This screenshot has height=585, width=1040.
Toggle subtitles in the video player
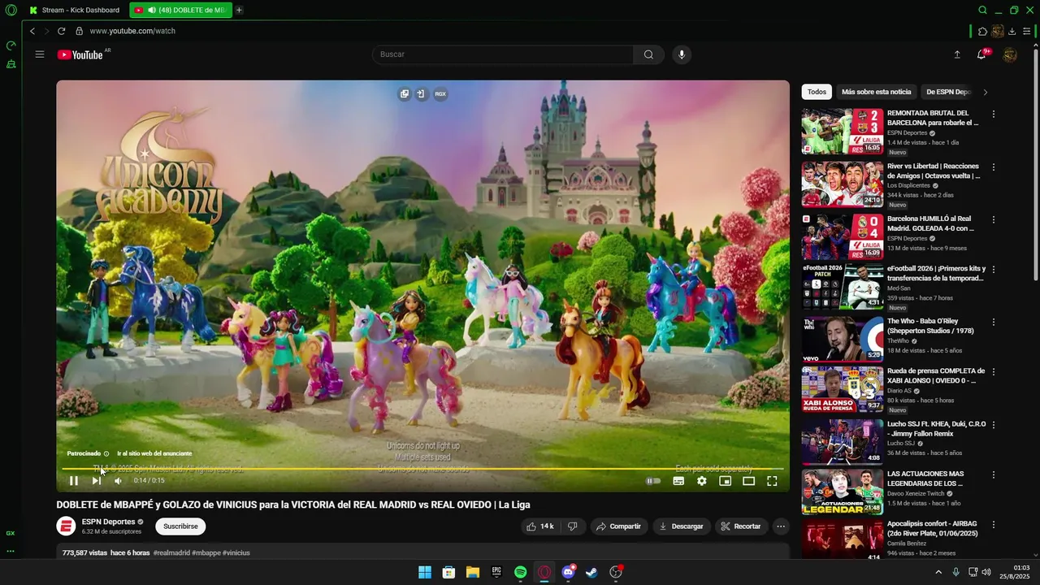678,481
